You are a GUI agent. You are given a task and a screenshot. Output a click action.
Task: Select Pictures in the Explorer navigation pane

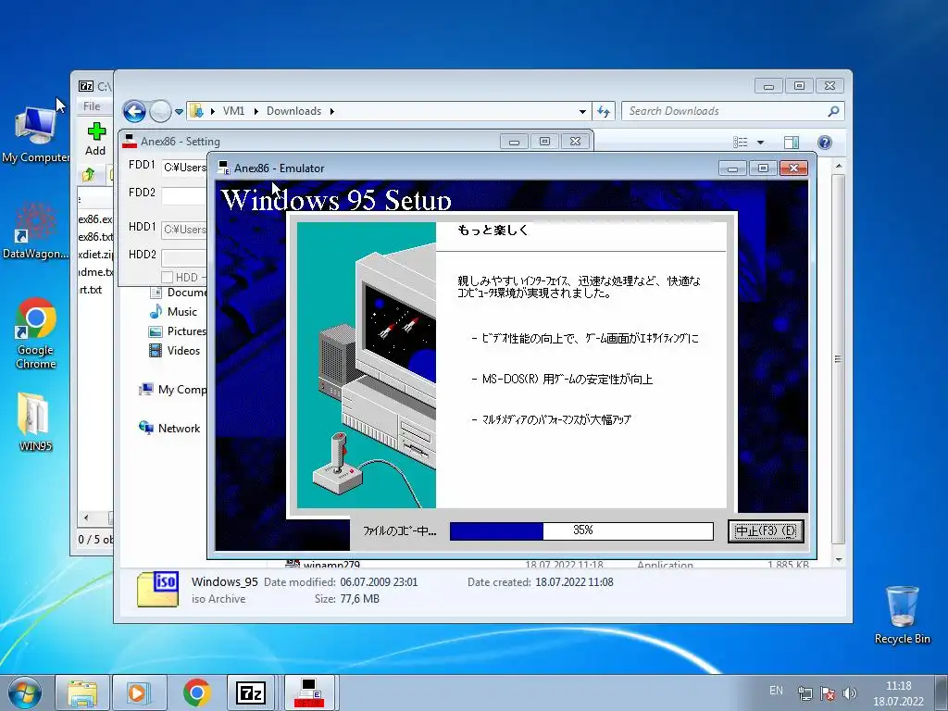(177, 331)
